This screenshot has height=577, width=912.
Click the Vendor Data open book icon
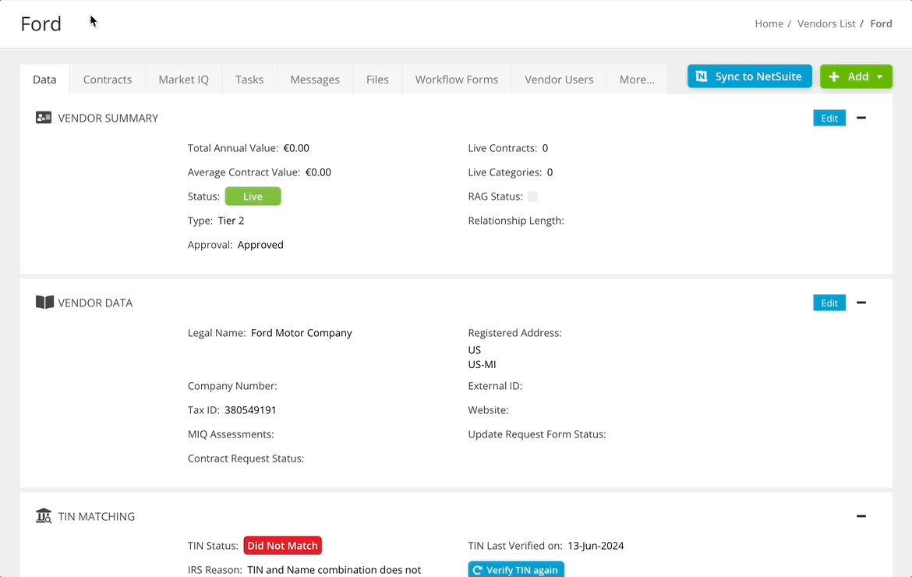coord(44,303)
